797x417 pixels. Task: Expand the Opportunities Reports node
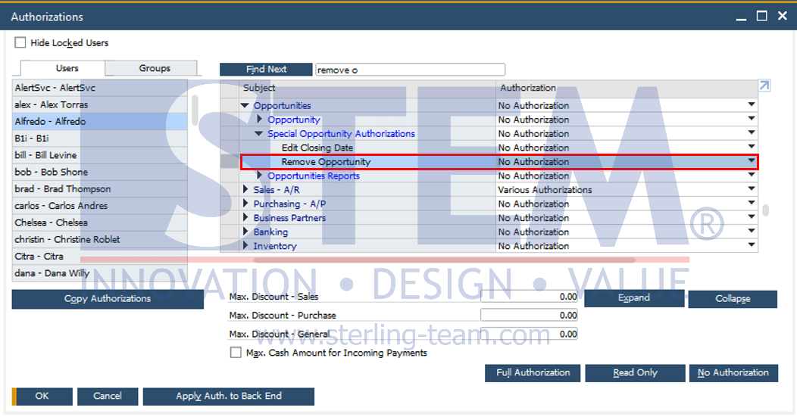click(x=259, y=176)
